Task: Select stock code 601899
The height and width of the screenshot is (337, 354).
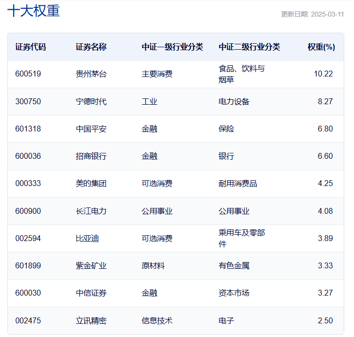Action: [28, 265]
